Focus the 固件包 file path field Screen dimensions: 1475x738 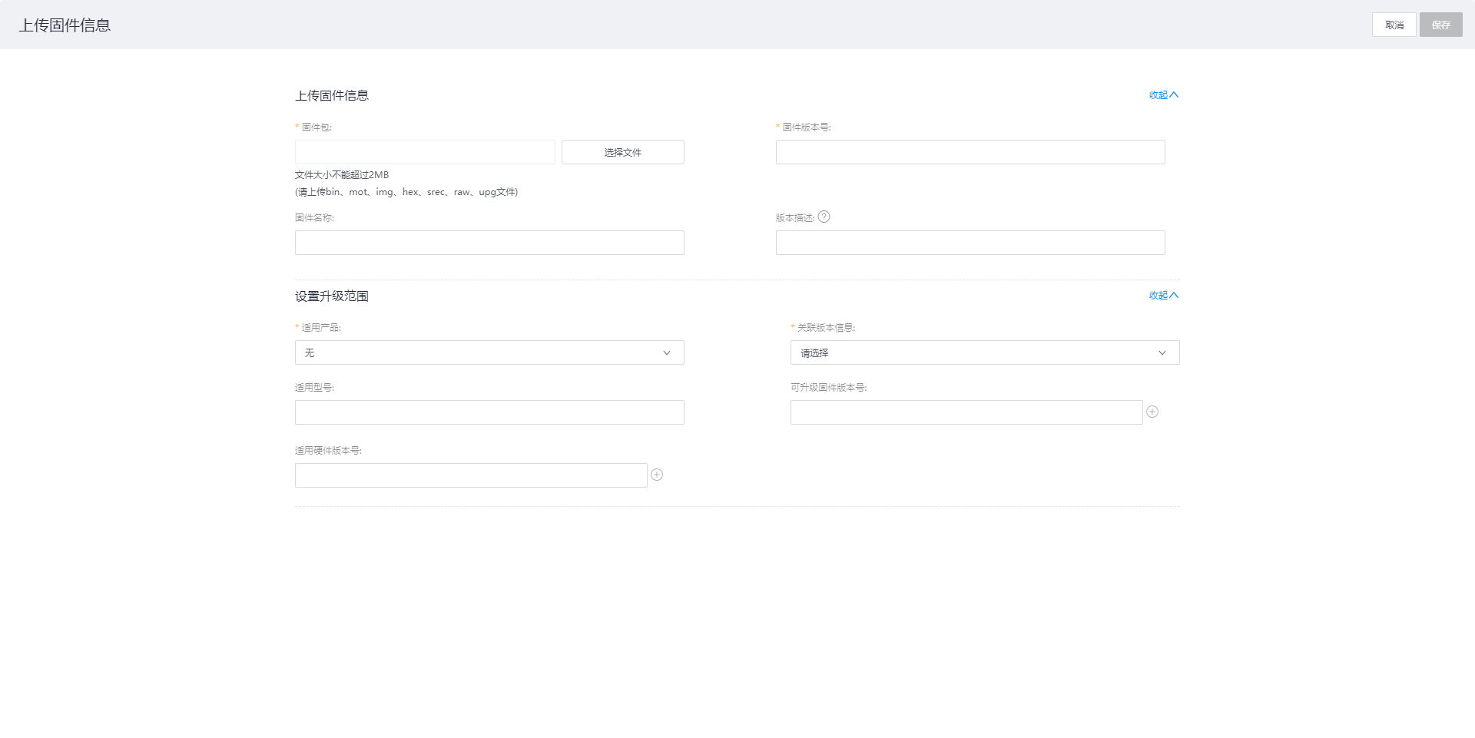pyautogui.click(x=425, y=153)
